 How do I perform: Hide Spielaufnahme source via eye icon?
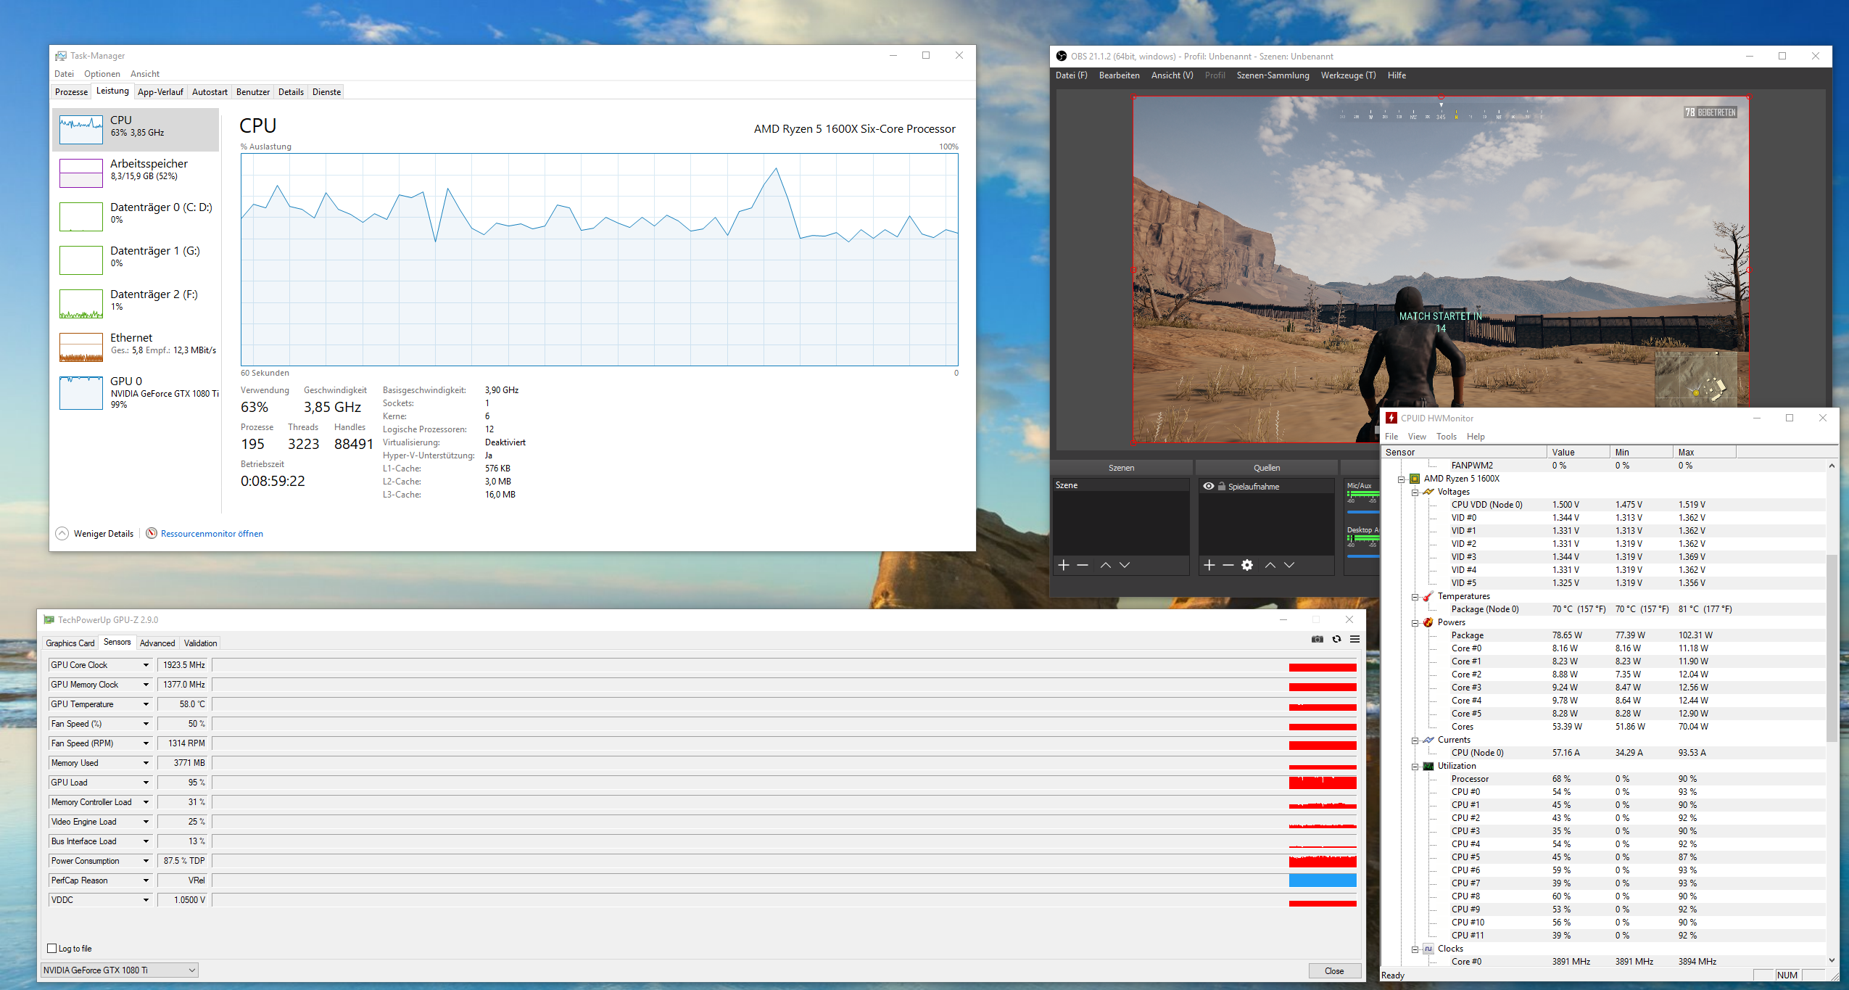click(1208, 487)
